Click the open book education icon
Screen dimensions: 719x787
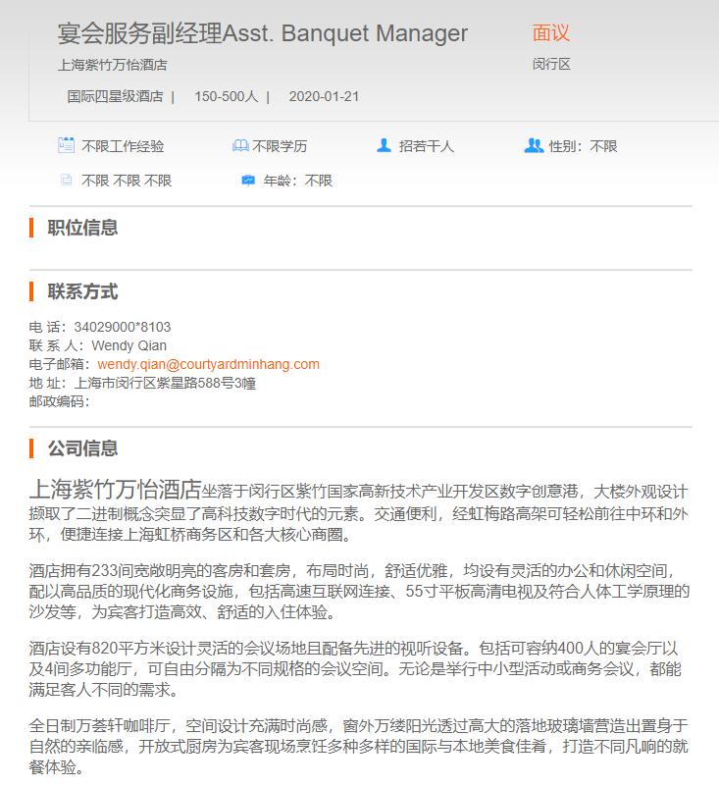(241, 145)
